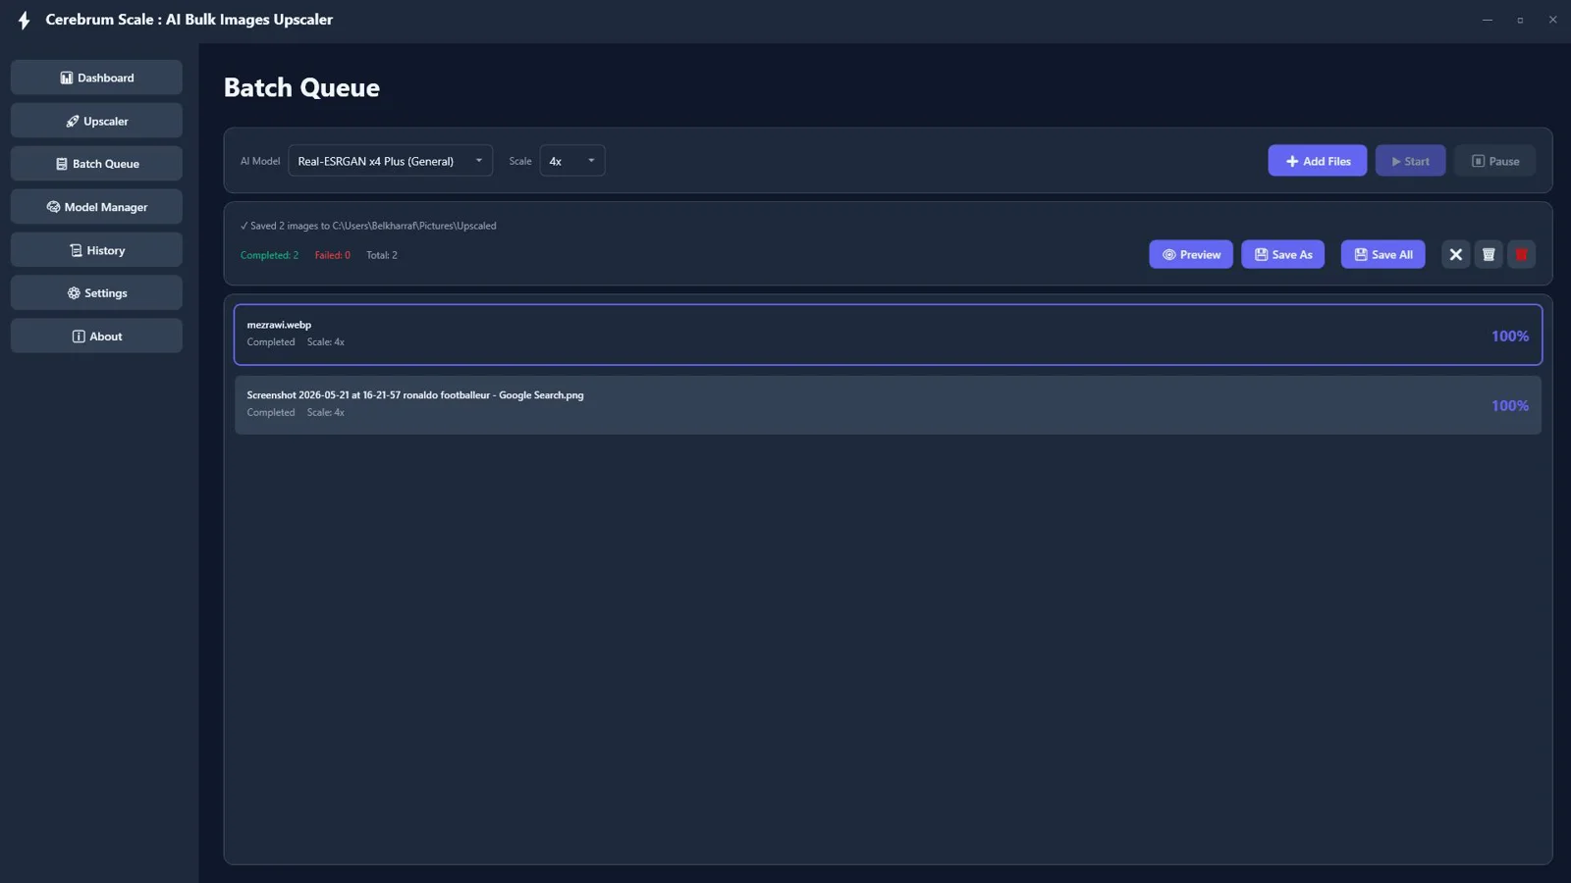Screen dimensions: 1571x883
Task: Click the Save As button
Action: pyautogui.click(x=1283, y=254)
